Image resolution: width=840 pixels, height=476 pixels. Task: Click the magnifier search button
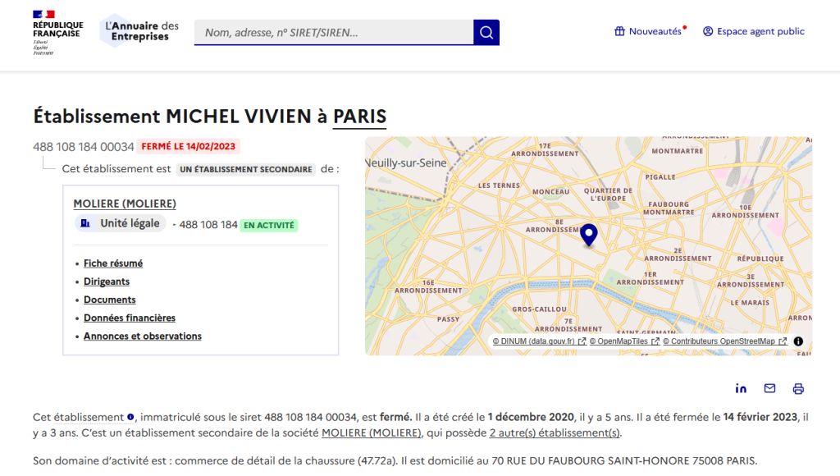486,33
